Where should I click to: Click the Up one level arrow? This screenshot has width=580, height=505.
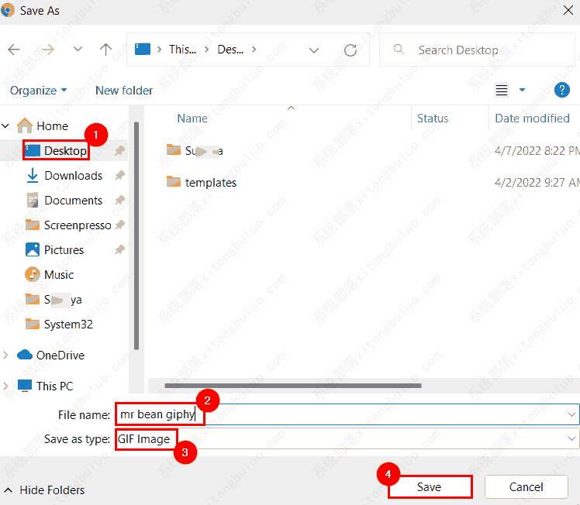click(x=105, y=50)
